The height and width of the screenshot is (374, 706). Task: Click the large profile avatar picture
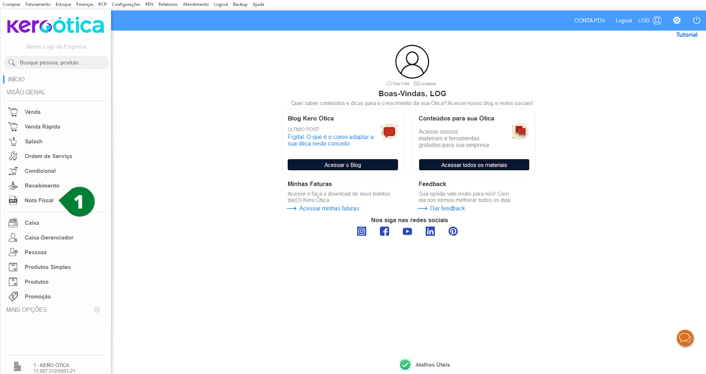point(412,62)
